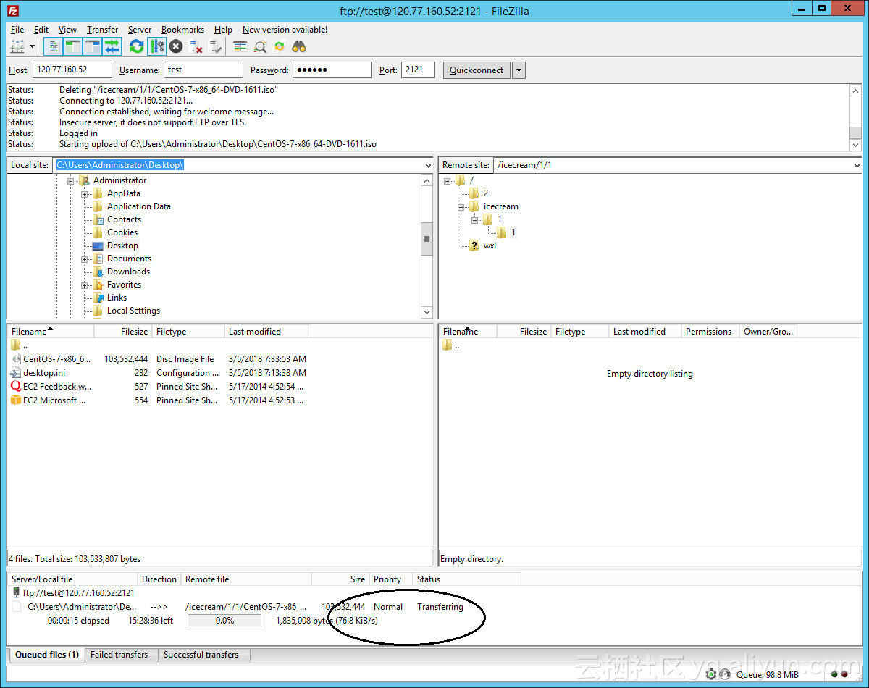Click the server icon in the transfer queue
The image size is (869, 688).
click(17, 592)
